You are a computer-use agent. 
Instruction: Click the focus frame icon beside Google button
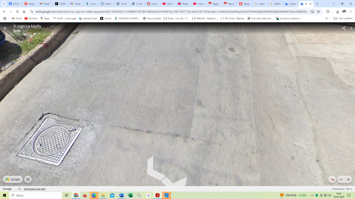pos(28,180)
